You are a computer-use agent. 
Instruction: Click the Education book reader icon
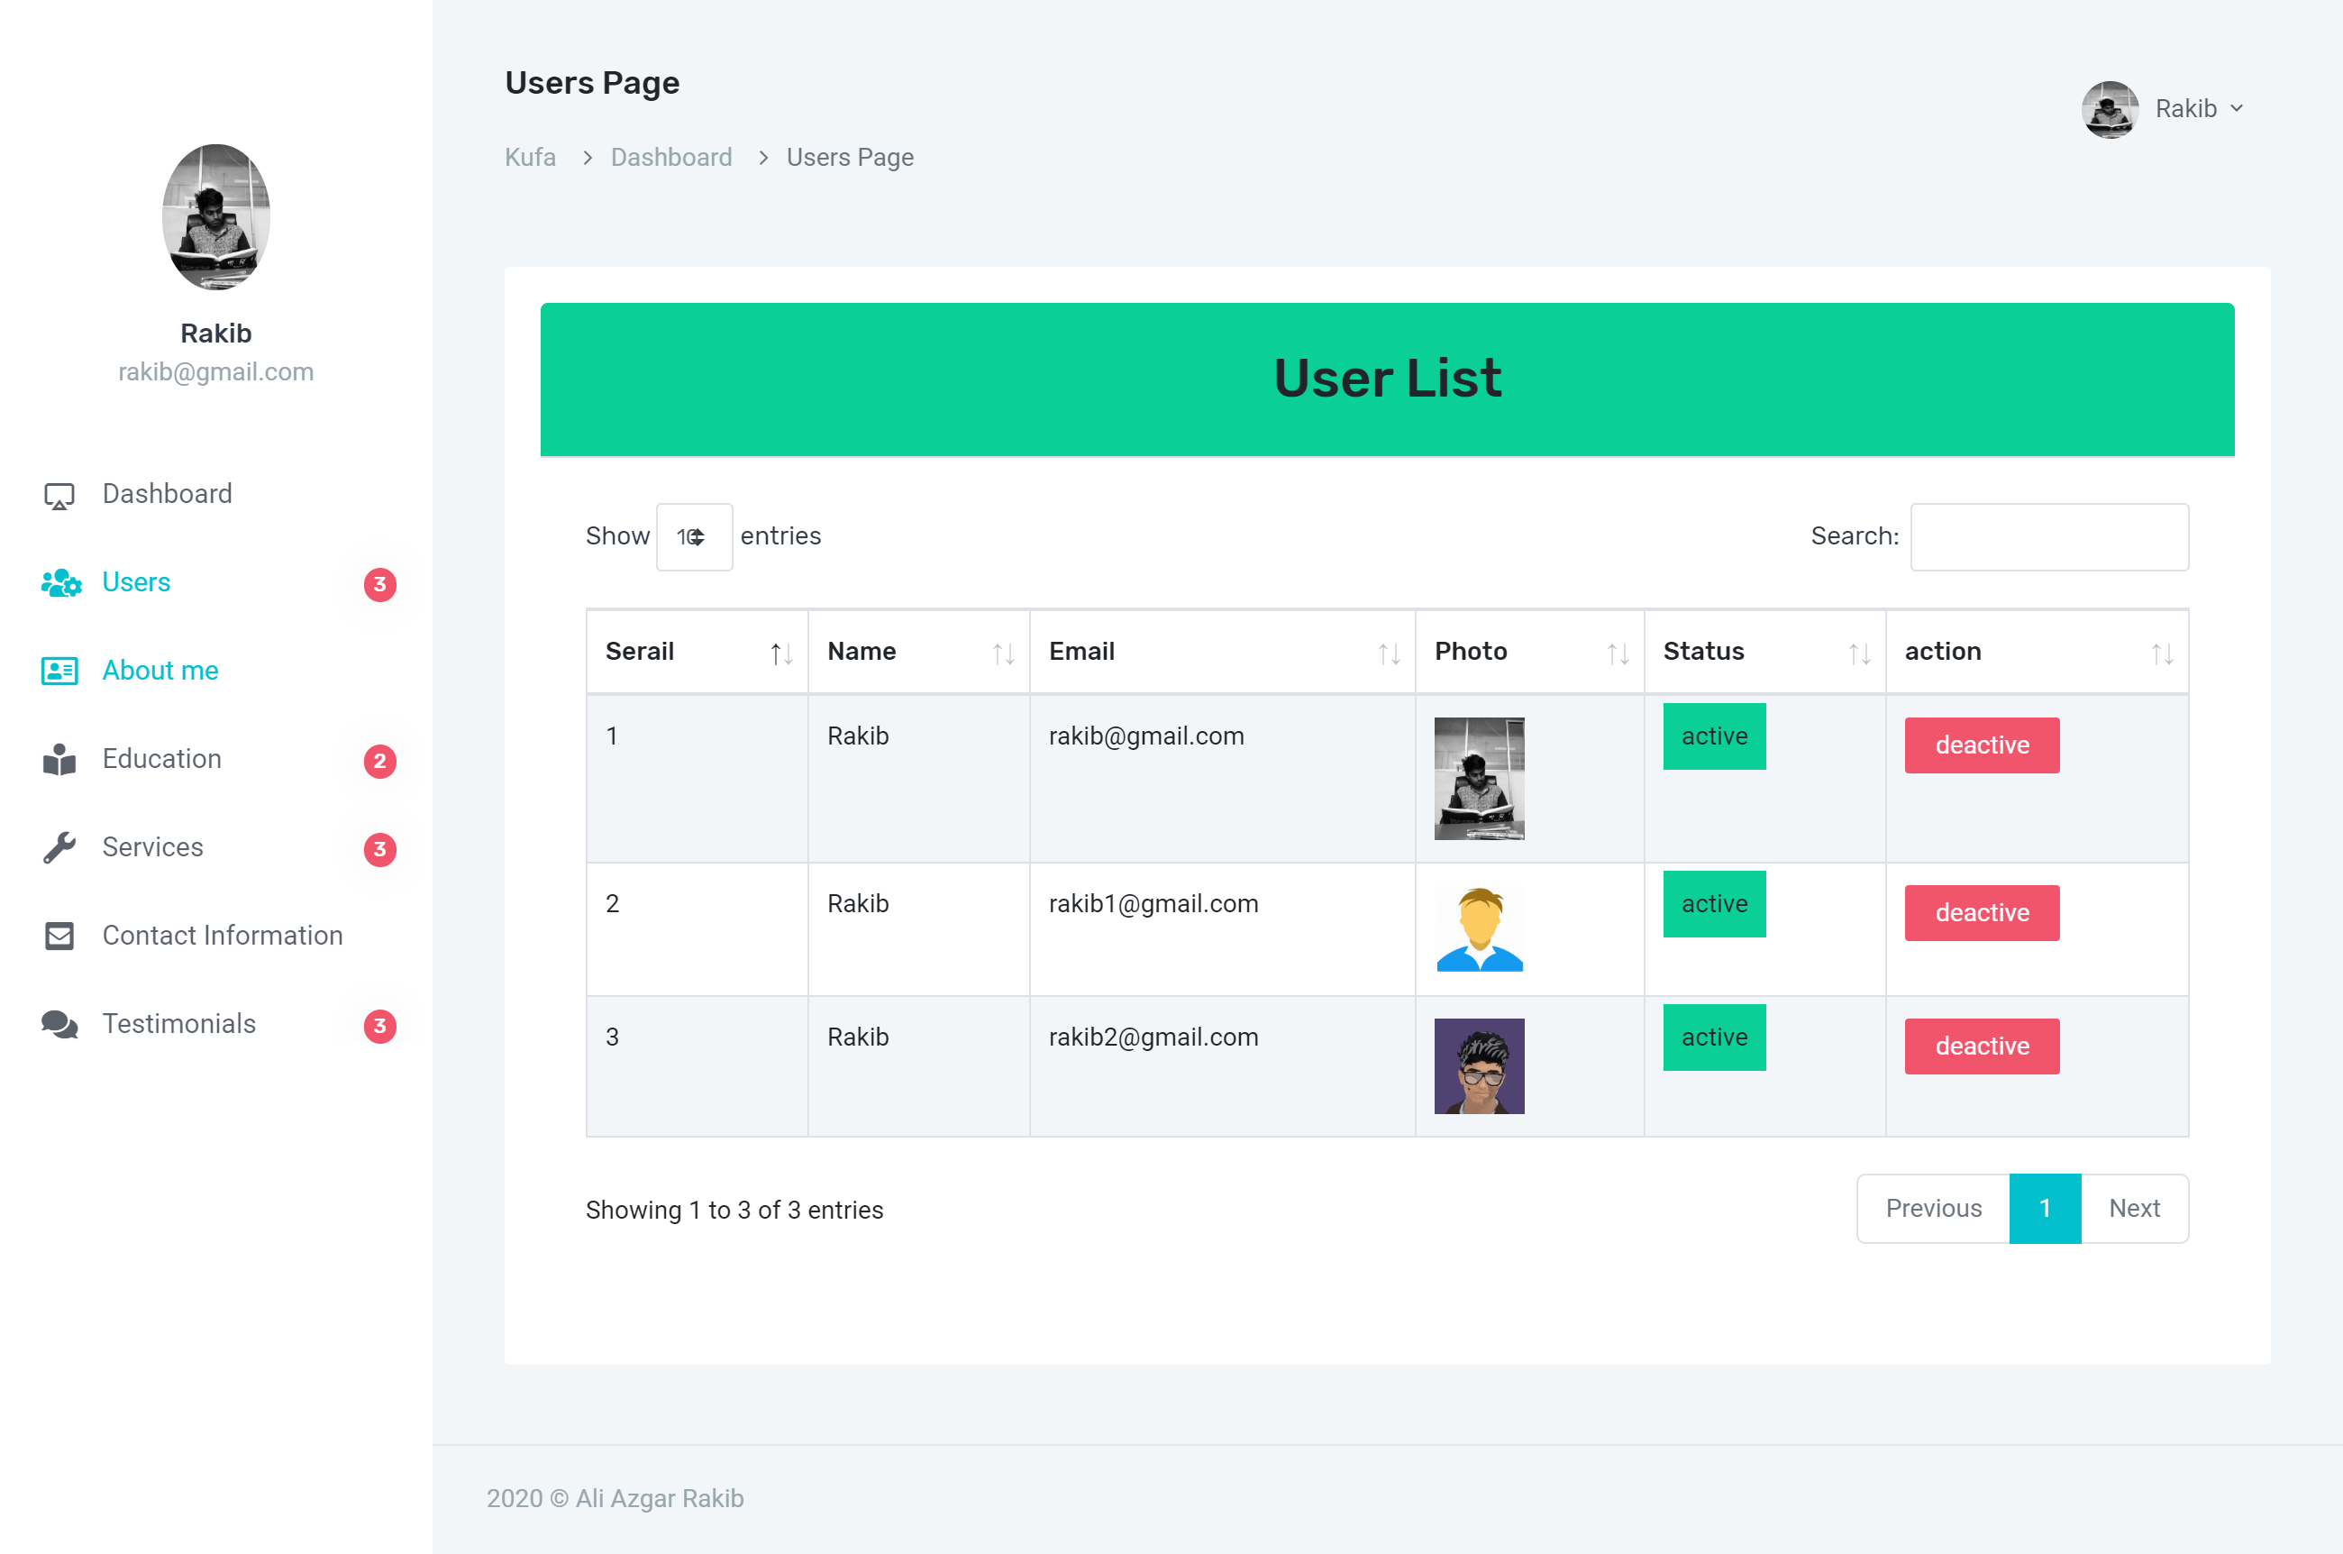pyautogui.click(x=59, y=760)
